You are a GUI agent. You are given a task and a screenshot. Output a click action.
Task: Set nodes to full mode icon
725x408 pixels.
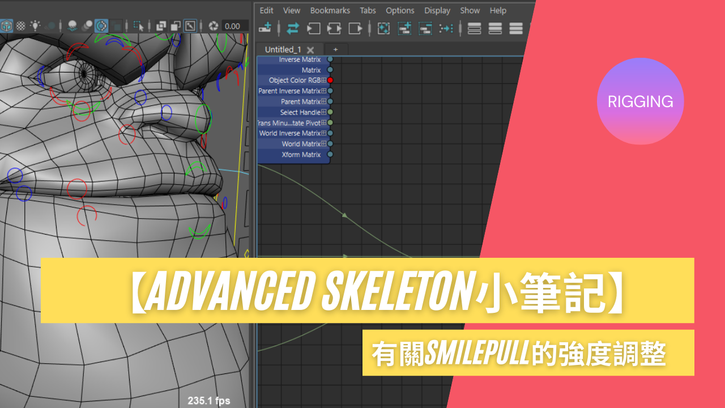coord(516,28)
